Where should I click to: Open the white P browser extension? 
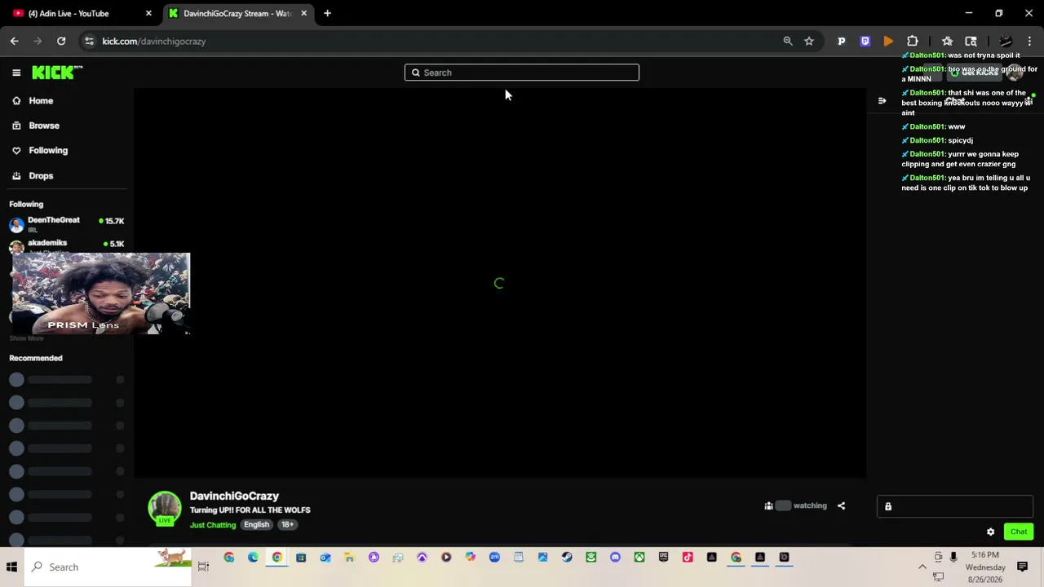(842, 41)
